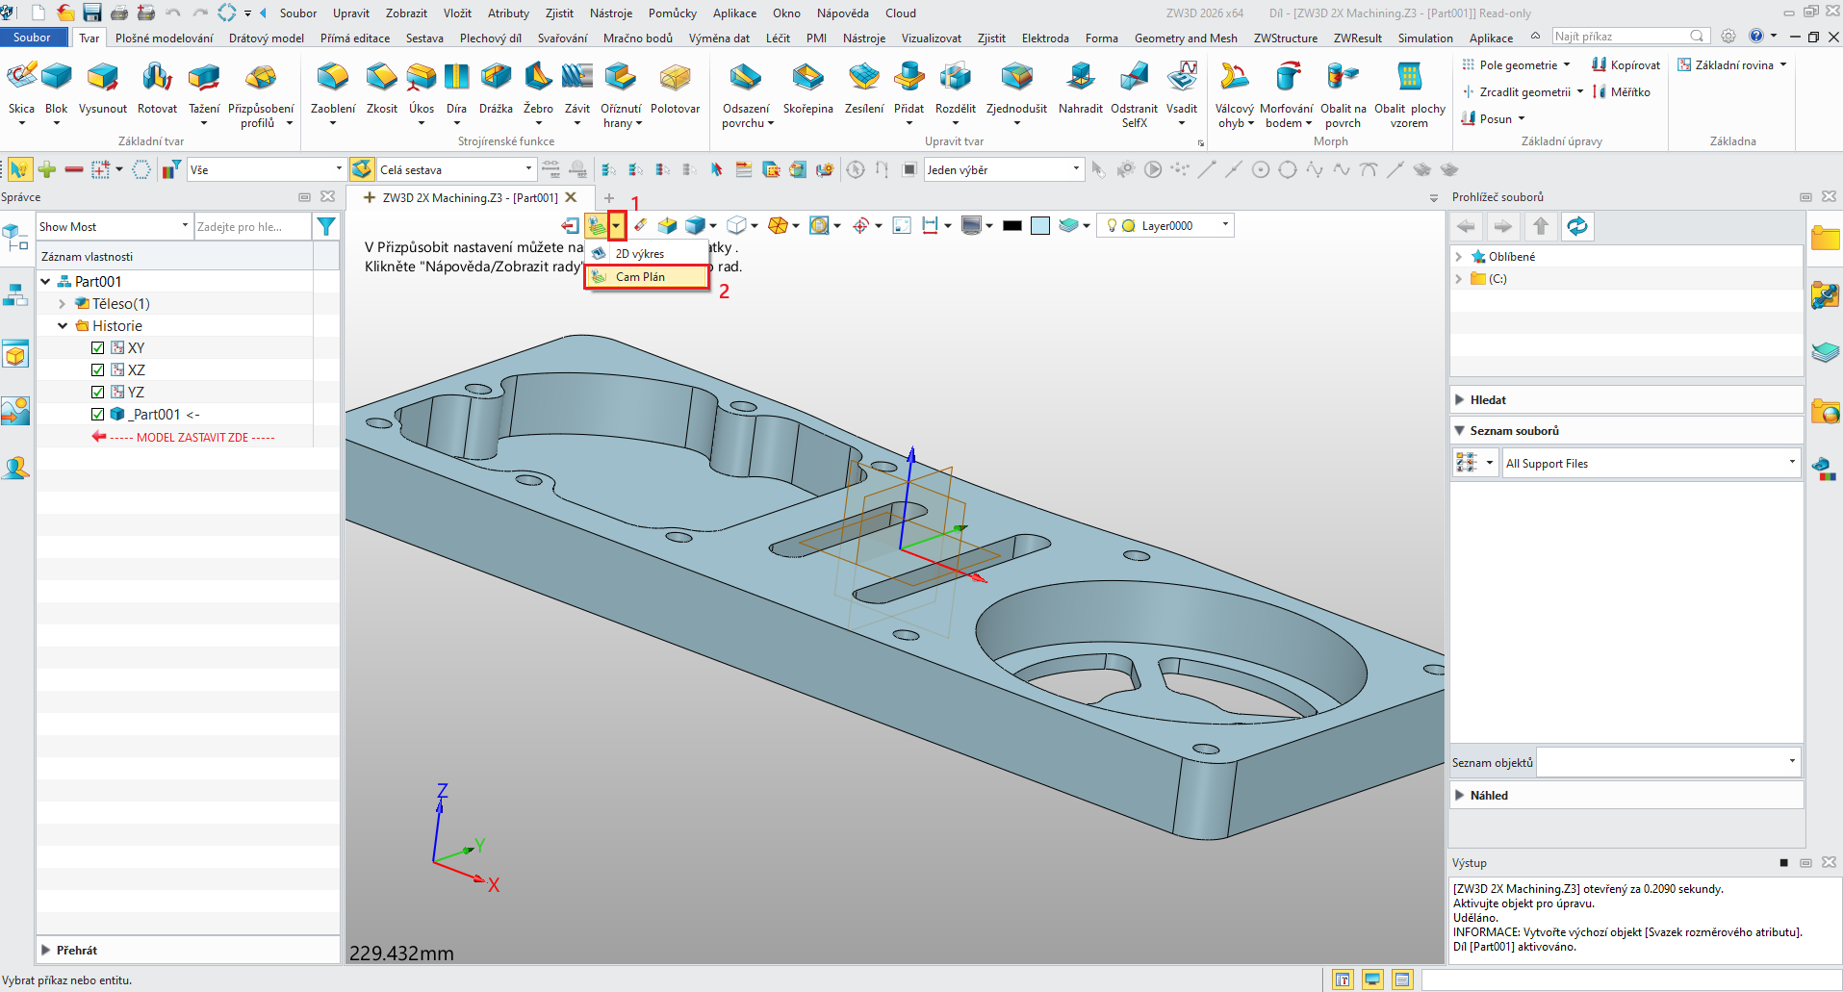Click the Nahradit replace tool
Viewport: 1843px width, 992px height.
point(1080,89)
